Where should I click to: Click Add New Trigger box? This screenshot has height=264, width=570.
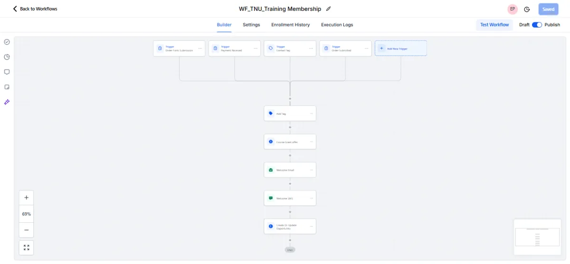pyautogui.click(x=400, y=48)
